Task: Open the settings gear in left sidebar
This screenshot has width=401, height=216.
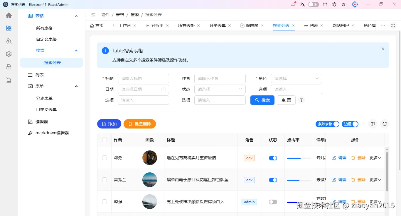Action: pyautogui.click(x=9, y=54)
